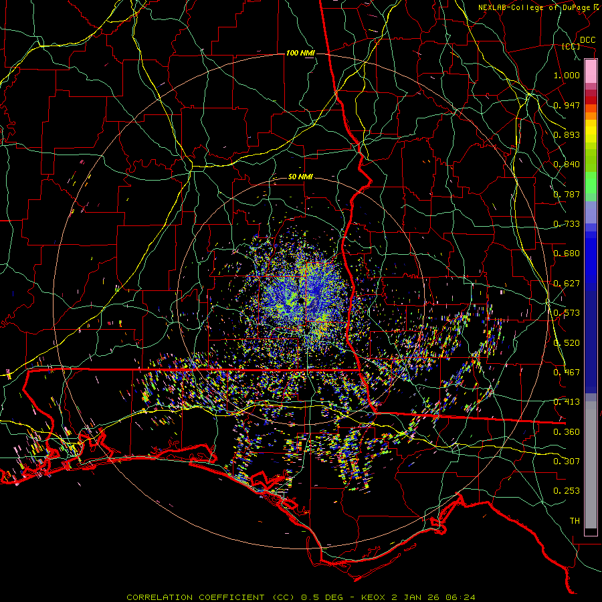
Task: Click the 0.893 legend value
Action: (x=567, y=134)
